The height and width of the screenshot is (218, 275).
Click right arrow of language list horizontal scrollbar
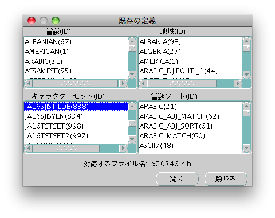123,84
